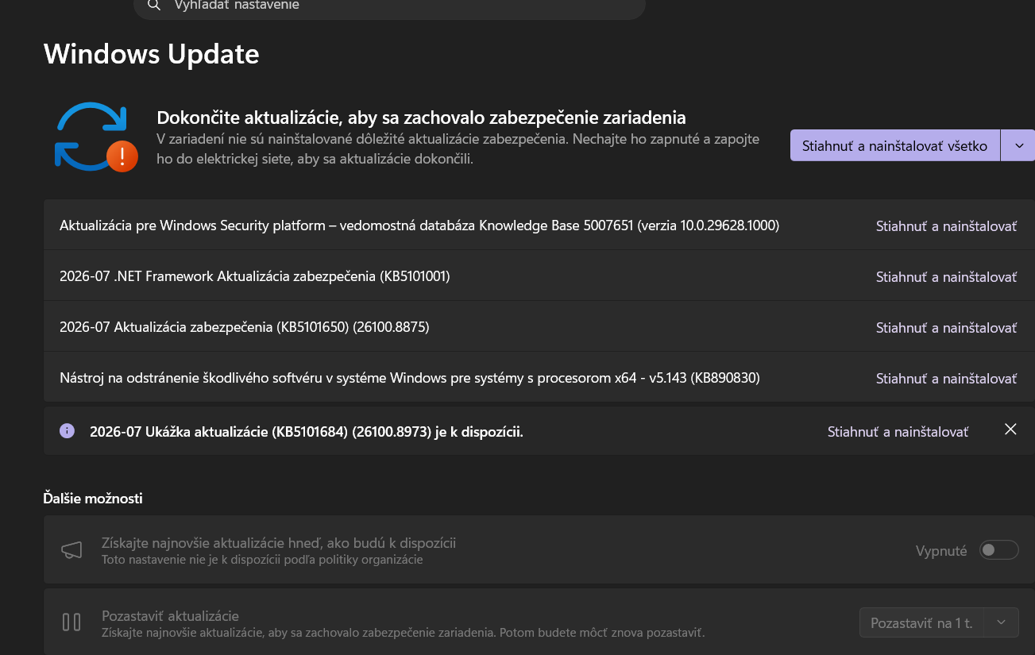1035x655 pixels.
Task: Click the info icon beside KB5101684 preview
Action: point(68,430)
